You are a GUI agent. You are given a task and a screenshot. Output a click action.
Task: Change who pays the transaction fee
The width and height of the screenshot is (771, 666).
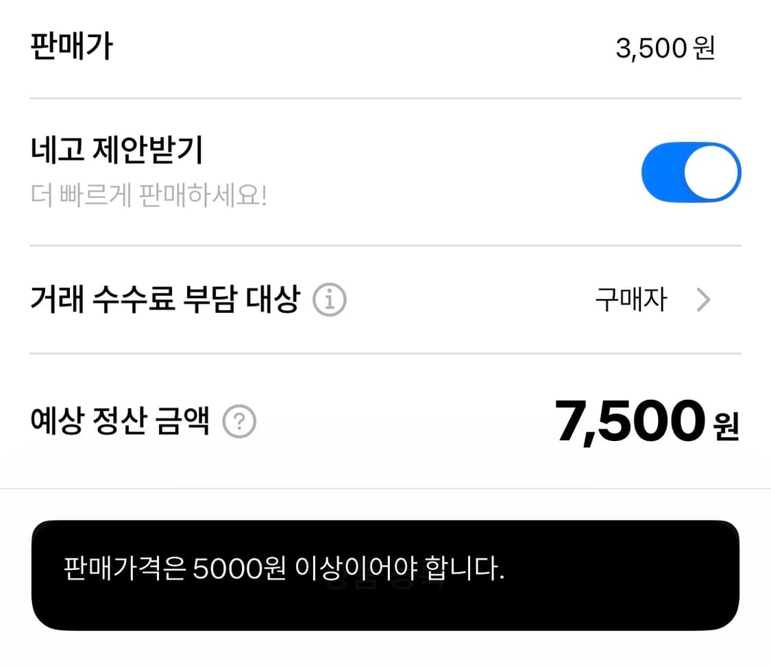pyautogui.click(x=632, y=299)
